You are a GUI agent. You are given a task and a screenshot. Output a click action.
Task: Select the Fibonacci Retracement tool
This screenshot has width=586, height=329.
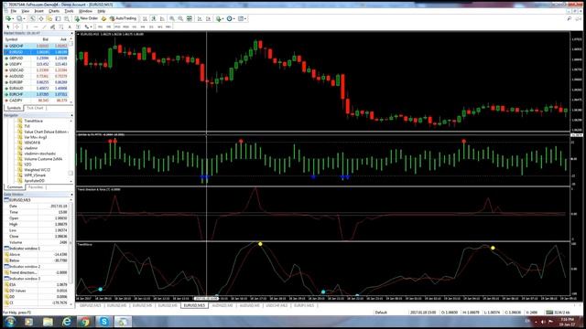[61, 27]
